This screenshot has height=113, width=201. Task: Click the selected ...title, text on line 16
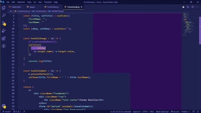pyautogui.click(x=38, y=48)
